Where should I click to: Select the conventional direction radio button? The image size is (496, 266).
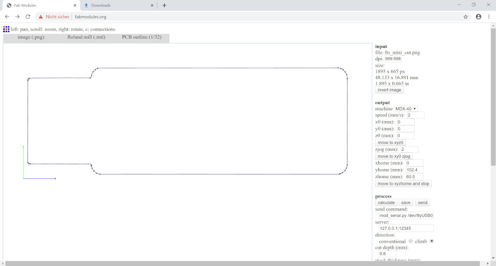coord(410,241)
